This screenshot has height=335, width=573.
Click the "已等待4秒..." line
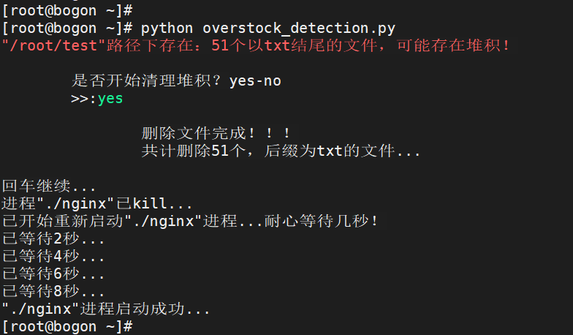53,257
